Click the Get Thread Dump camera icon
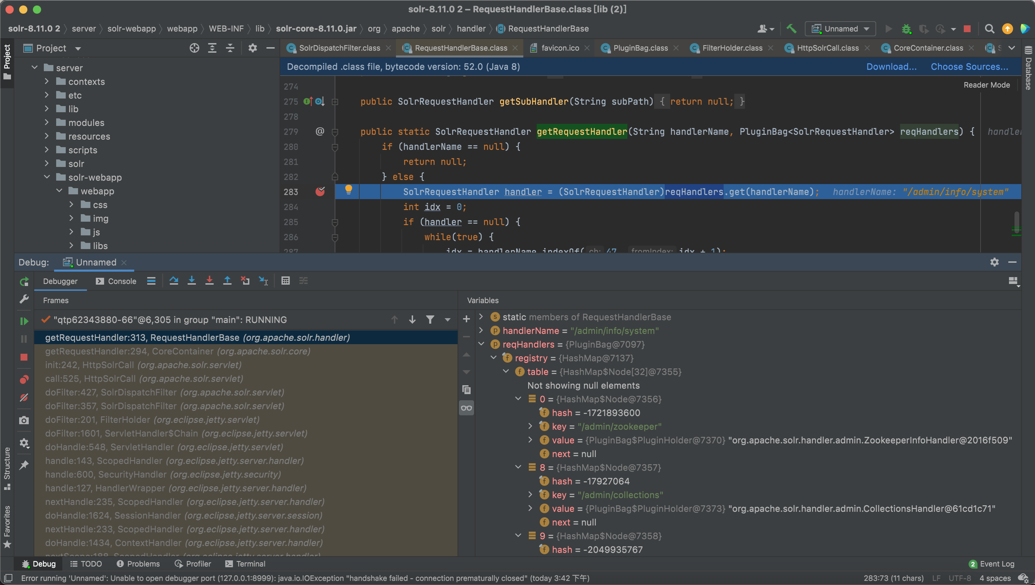1035x585 pixels. 24,420
